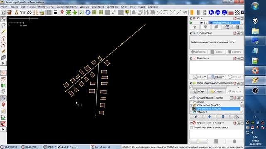Click vertical scrollbar in map styles list
Image resolution: width=266 pixels, height=149 pixels.
pyautogui.click(x=242, y=107)
